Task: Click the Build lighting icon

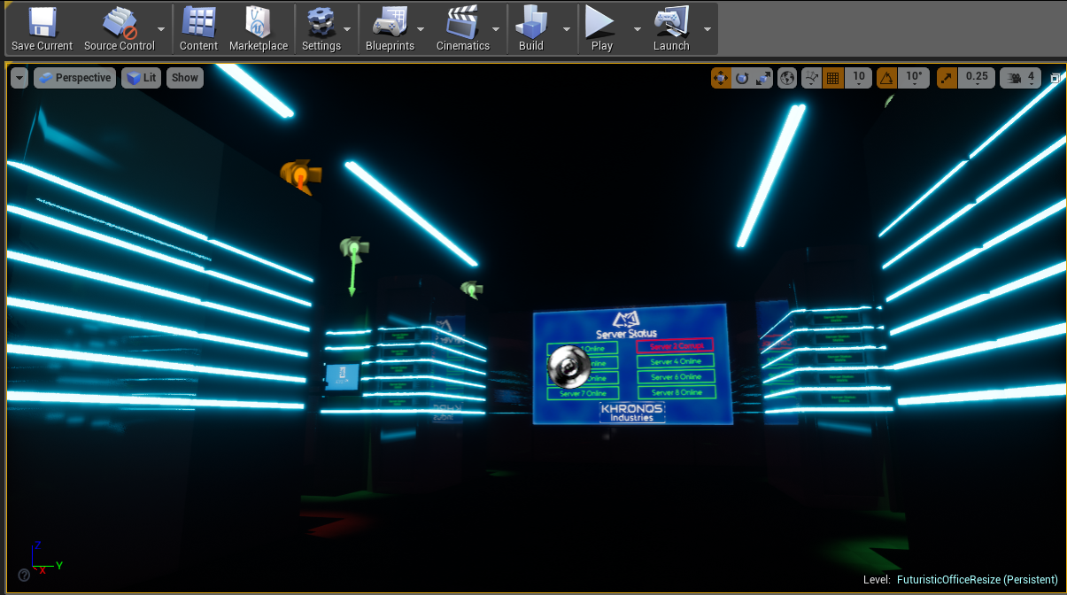Action: click(x=530, y=28)
